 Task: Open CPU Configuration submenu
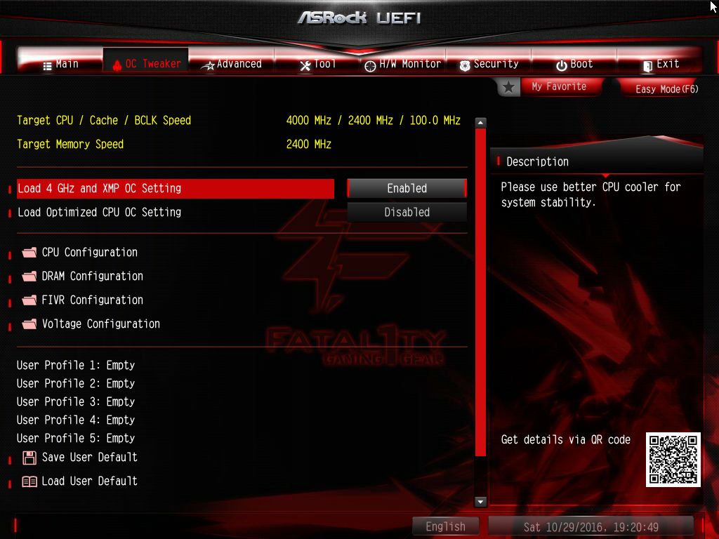click(x=89, y=252)
